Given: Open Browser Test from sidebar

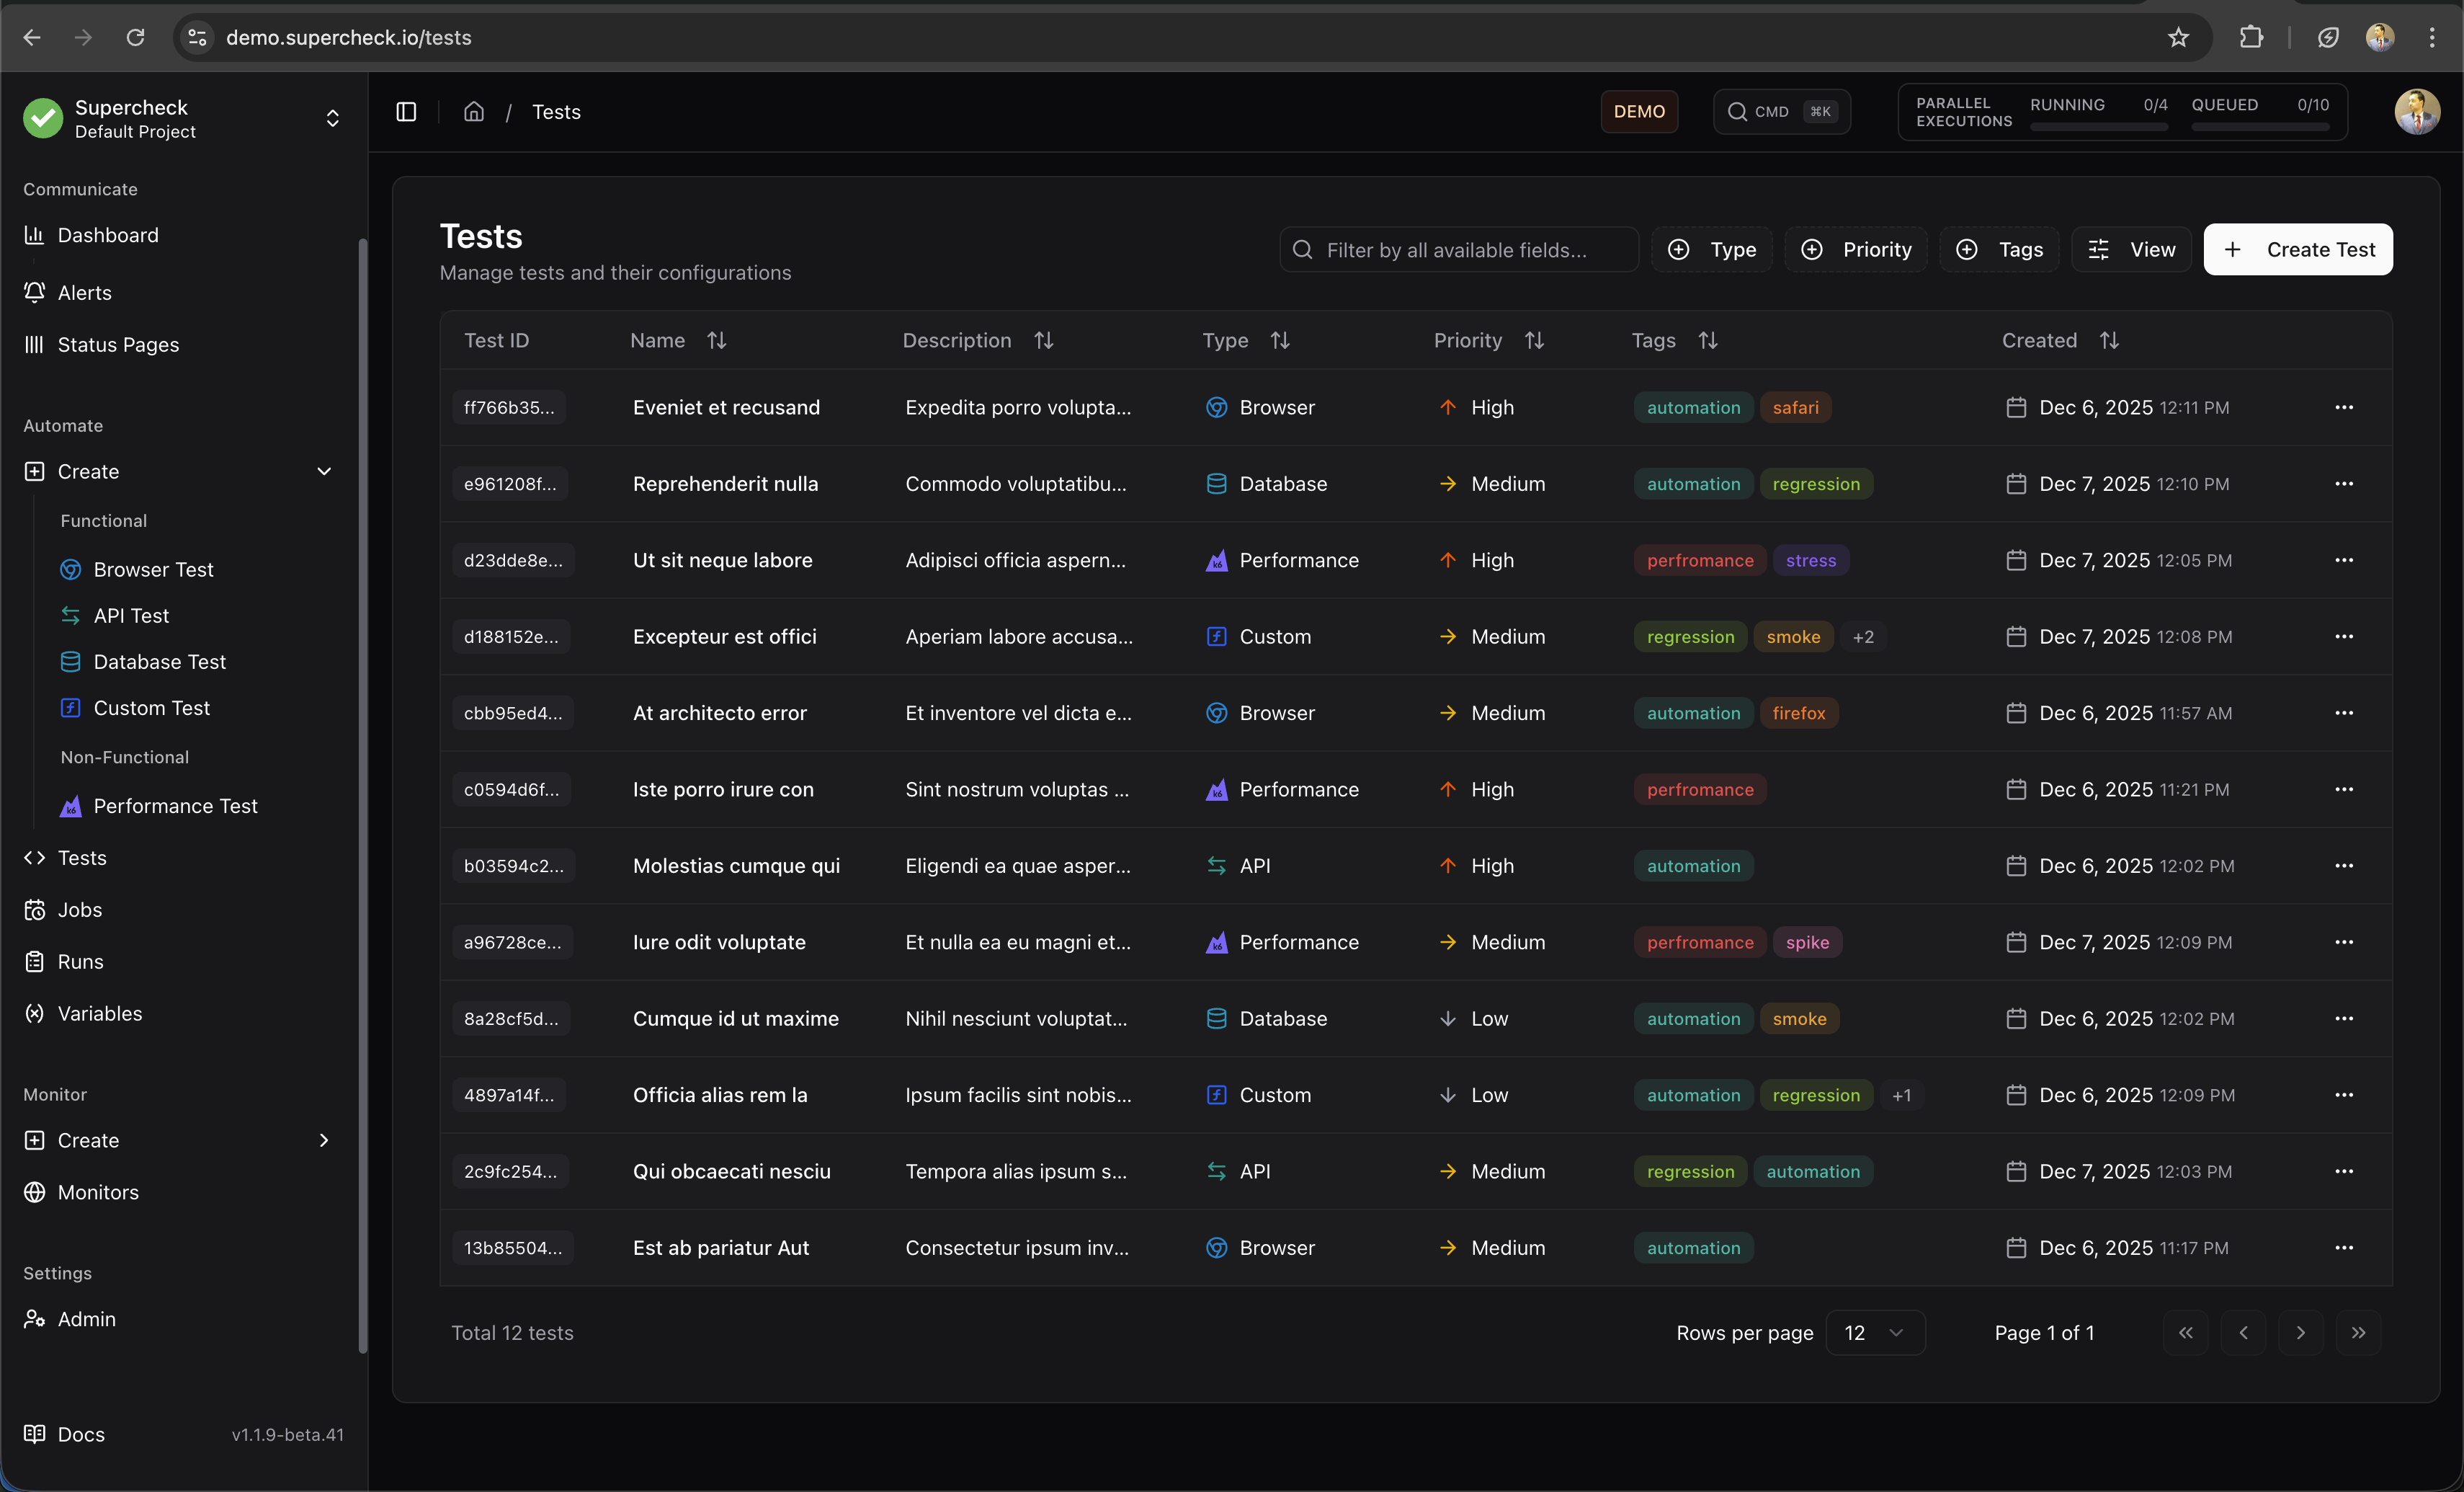Looking at the screenshot, I should point(153,569).
